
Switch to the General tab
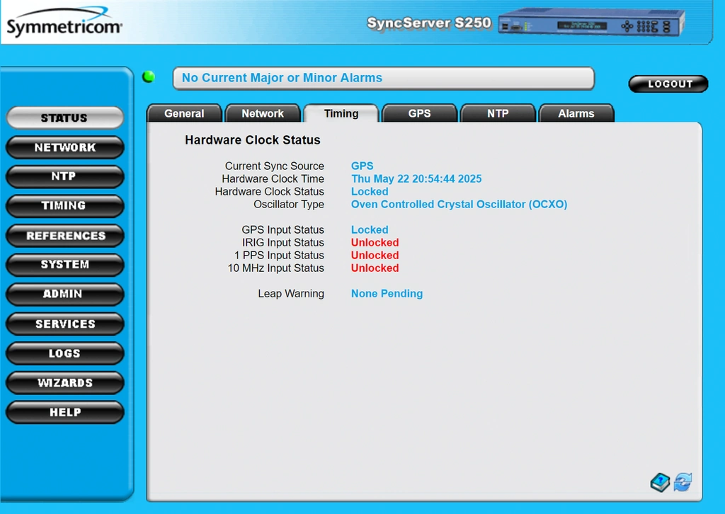click(184, 113)
